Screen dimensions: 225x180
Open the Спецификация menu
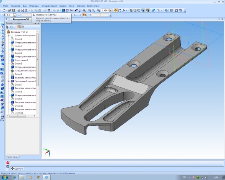pos(49,6)
